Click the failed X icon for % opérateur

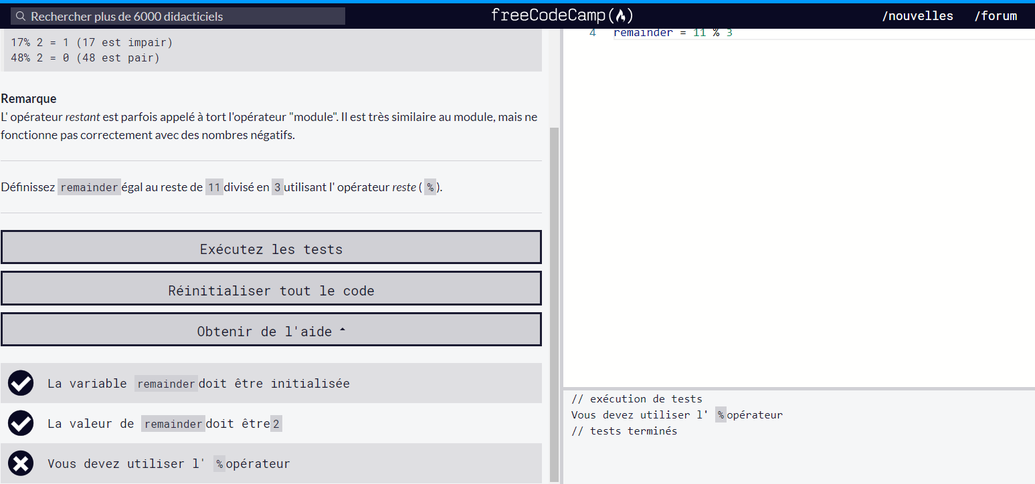pos(21,463)
